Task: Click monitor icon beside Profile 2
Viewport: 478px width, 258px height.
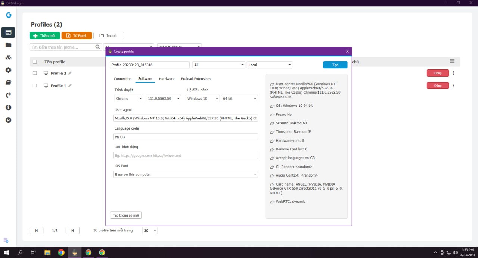Action: [x=46, y=73]
